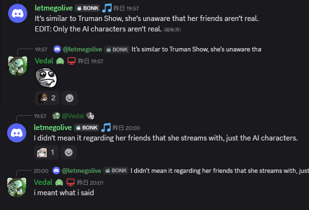Click the turtle role icon on Vedal's 19:57 message
The width and height of the screenshot is (309, 210).
pos(60,61)
